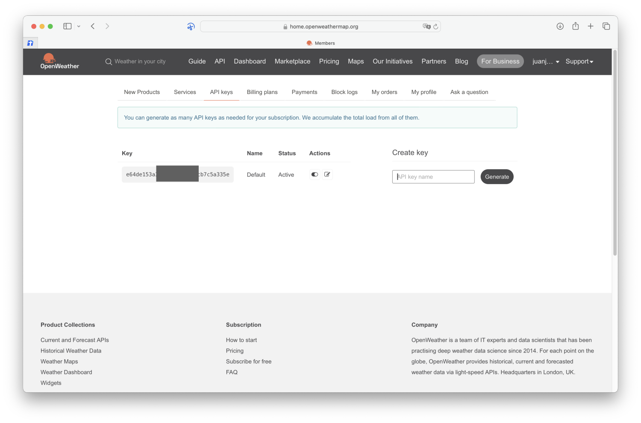Switch to the Payments tab
The height and width of the screenshot is (423, 641).
[305, 92]
